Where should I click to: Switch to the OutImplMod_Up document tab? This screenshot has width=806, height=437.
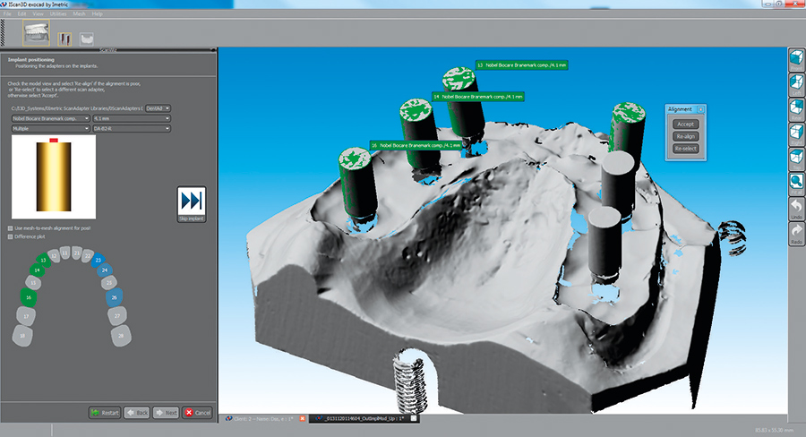coord(364,418)
